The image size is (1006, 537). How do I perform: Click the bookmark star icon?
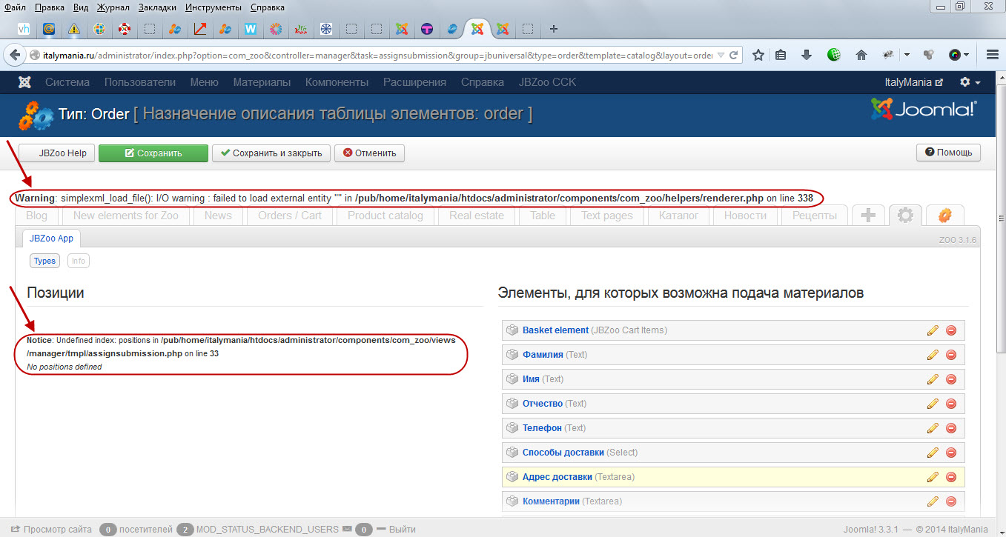(758, 55)
